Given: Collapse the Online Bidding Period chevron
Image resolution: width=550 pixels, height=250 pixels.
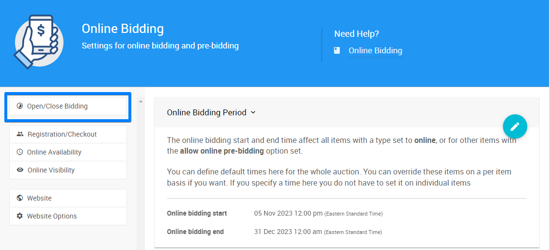Looking at the screenshot, I should [253, 112].
